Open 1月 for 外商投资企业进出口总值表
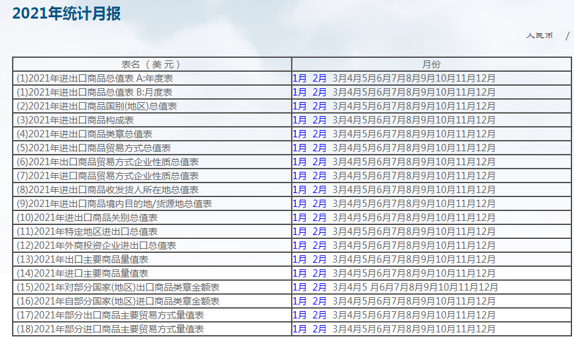The height and width of the screenshot is (337, 574). [x=300, y=245]
